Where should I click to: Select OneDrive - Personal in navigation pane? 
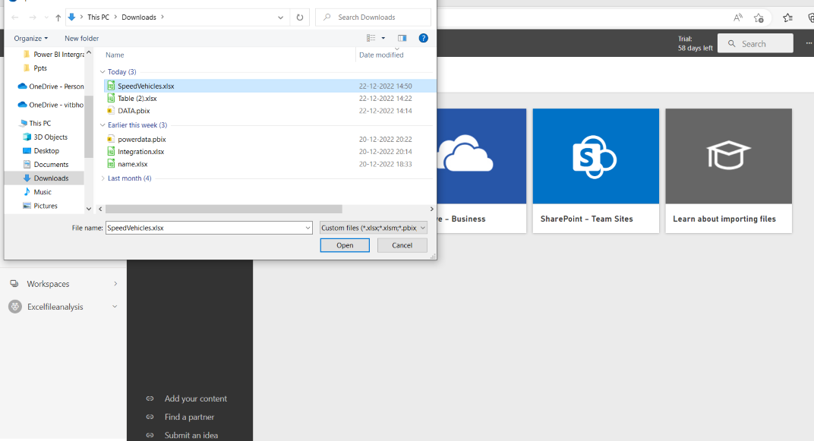(51, 86)
